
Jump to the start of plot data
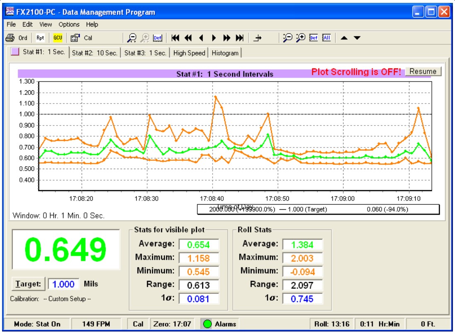175,38
